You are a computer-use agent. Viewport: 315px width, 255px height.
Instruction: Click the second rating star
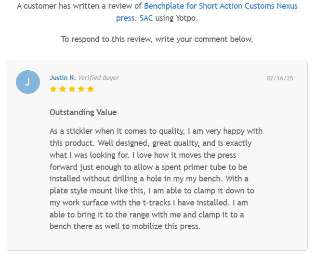click(62, 89)
